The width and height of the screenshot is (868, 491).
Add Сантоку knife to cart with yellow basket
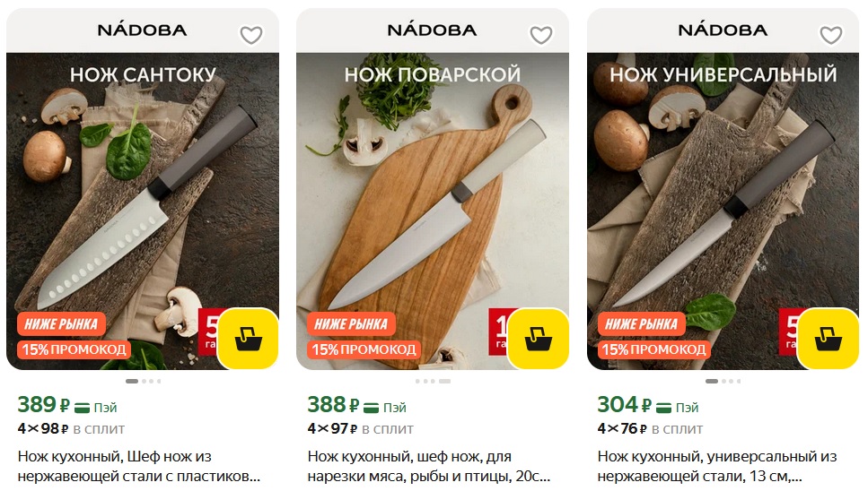pyautogui.click(x=248, y=339)
